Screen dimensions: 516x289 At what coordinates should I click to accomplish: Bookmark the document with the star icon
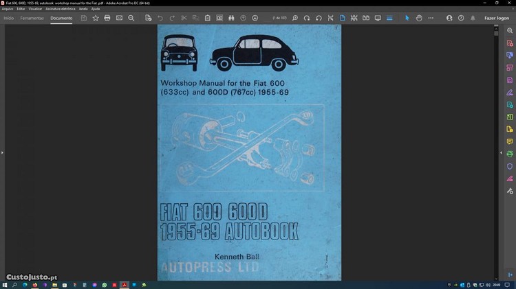click(x=96, y=18)
